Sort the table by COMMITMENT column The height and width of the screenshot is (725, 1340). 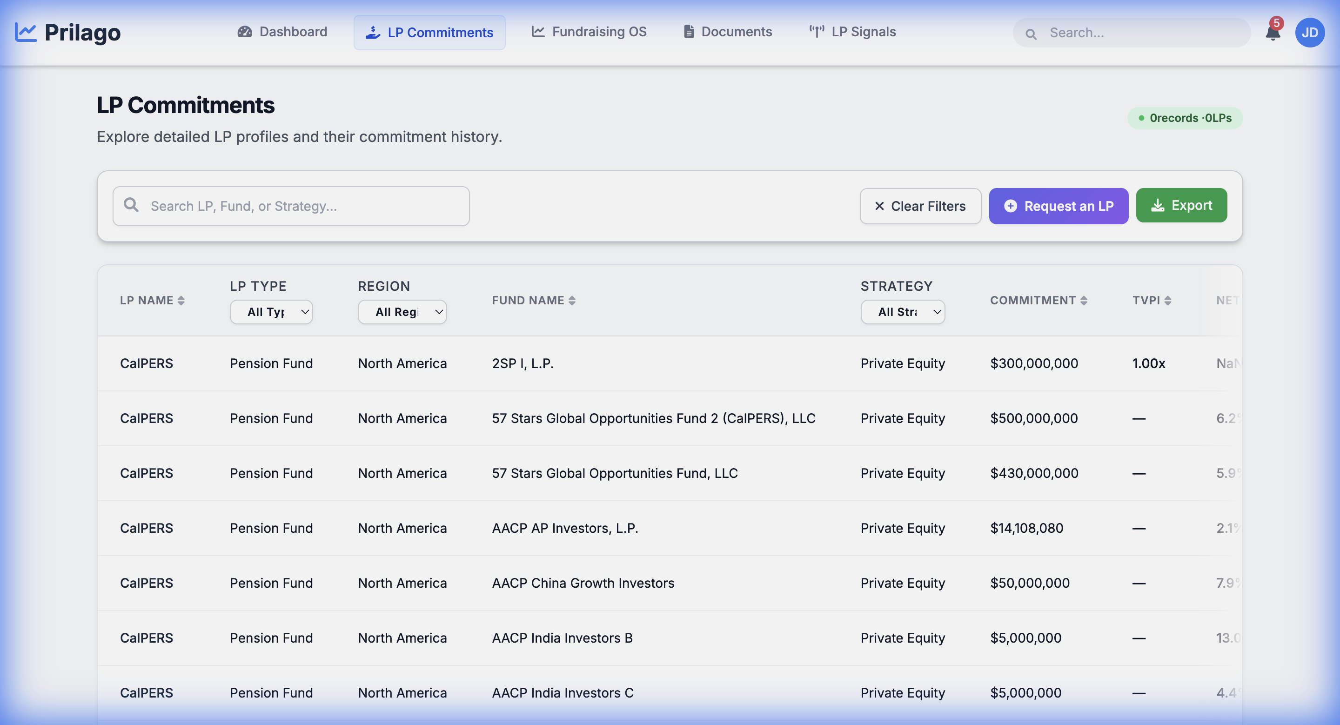click(1038, 300)
